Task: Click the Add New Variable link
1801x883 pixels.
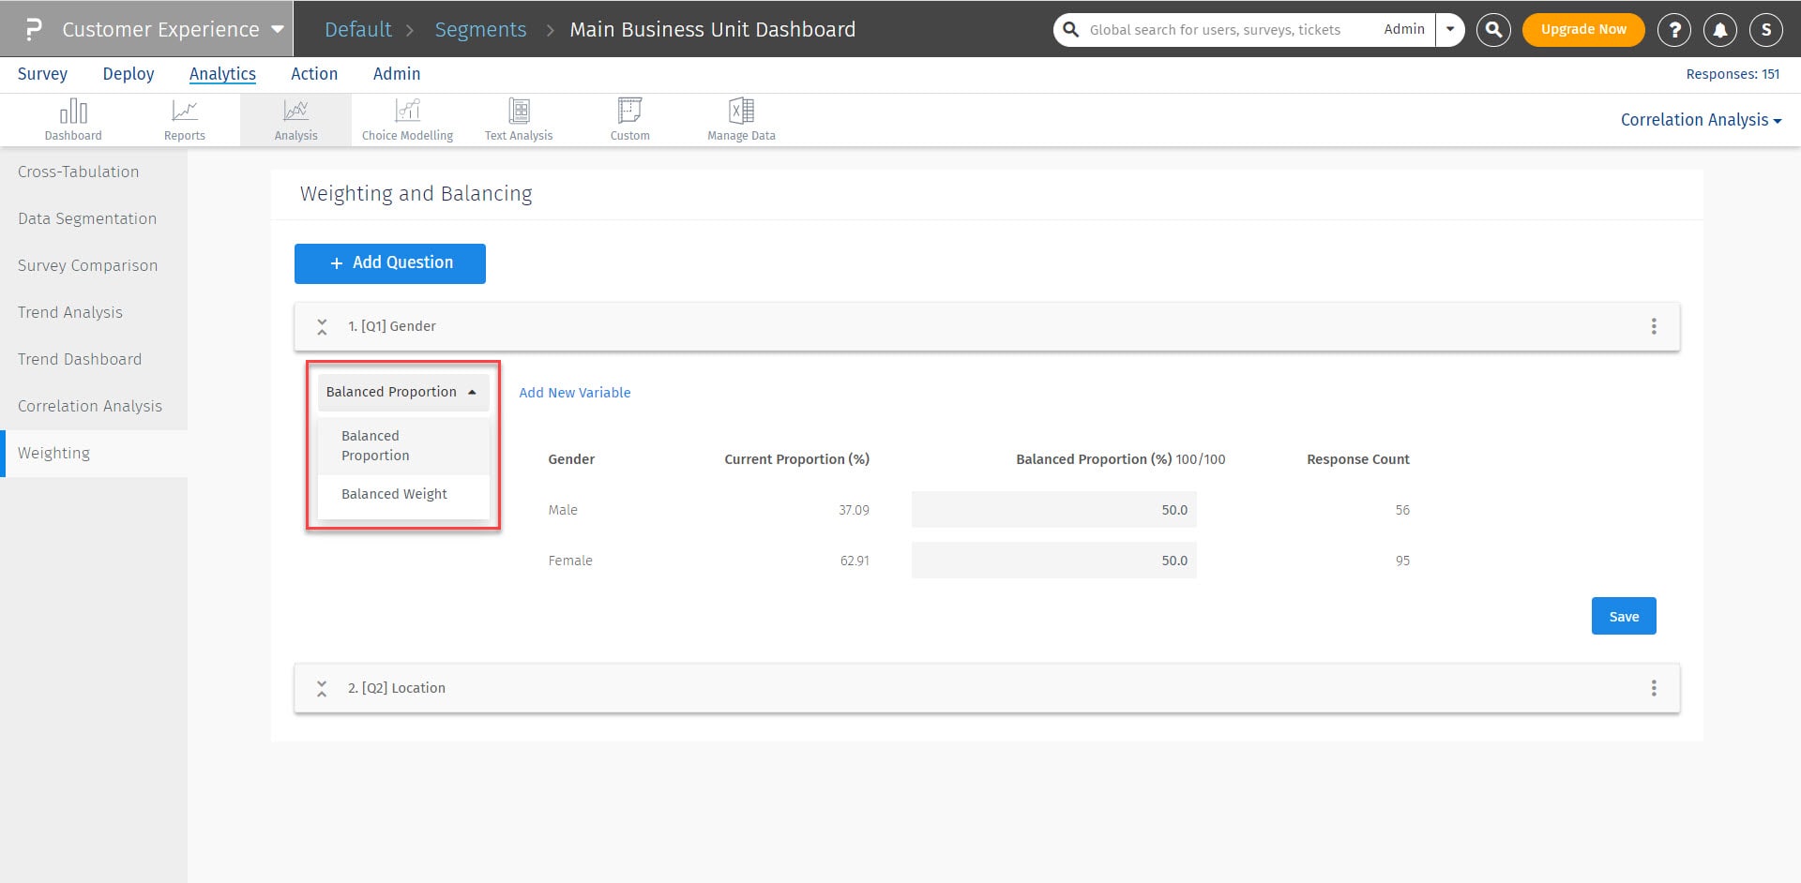Action: point(575,393)
